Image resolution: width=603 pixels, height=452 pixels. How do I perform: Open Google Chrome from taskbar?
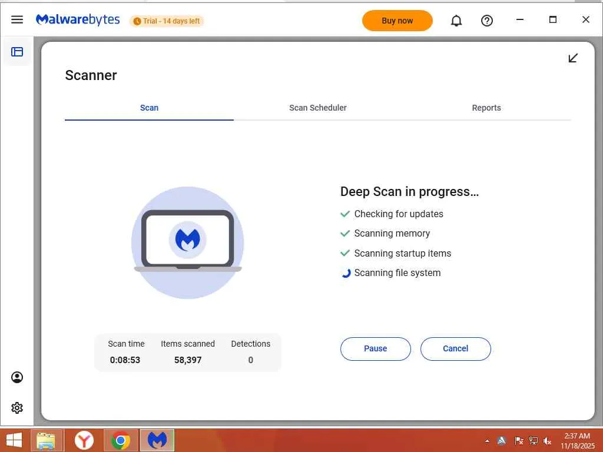(120, 440)
